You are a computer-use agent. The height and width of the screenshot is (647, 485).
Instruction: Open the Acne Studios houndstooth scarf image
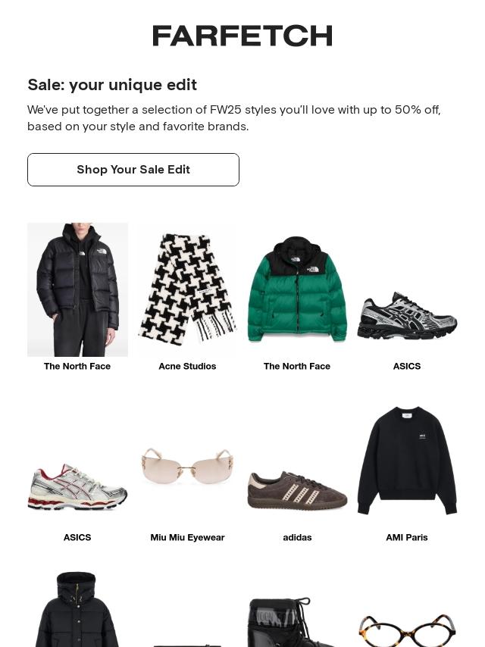[x=187, y=289]
